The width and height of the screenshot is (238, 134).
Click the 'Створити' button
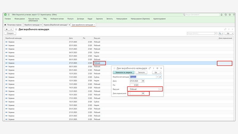(x=10, y=34)
